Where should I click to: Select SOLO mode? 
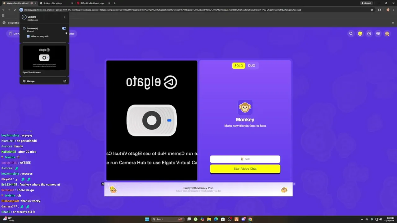click(239, 66)
